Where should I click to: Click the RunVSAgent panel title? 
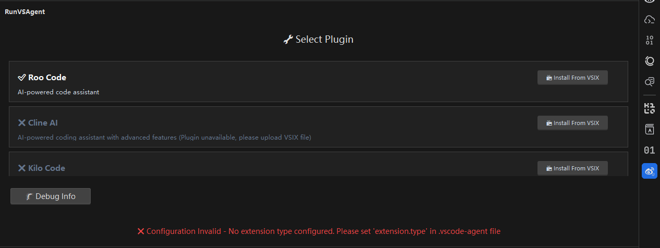click(x=25, y=11)
